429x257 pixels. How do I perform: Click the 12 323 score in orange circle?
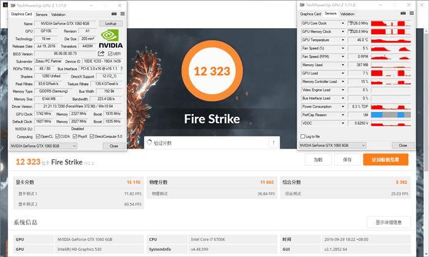[212, 71]
